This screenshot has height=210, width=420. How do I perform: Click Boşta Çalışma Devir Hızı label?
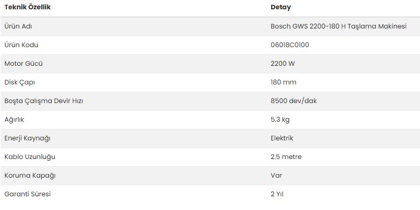44,101
